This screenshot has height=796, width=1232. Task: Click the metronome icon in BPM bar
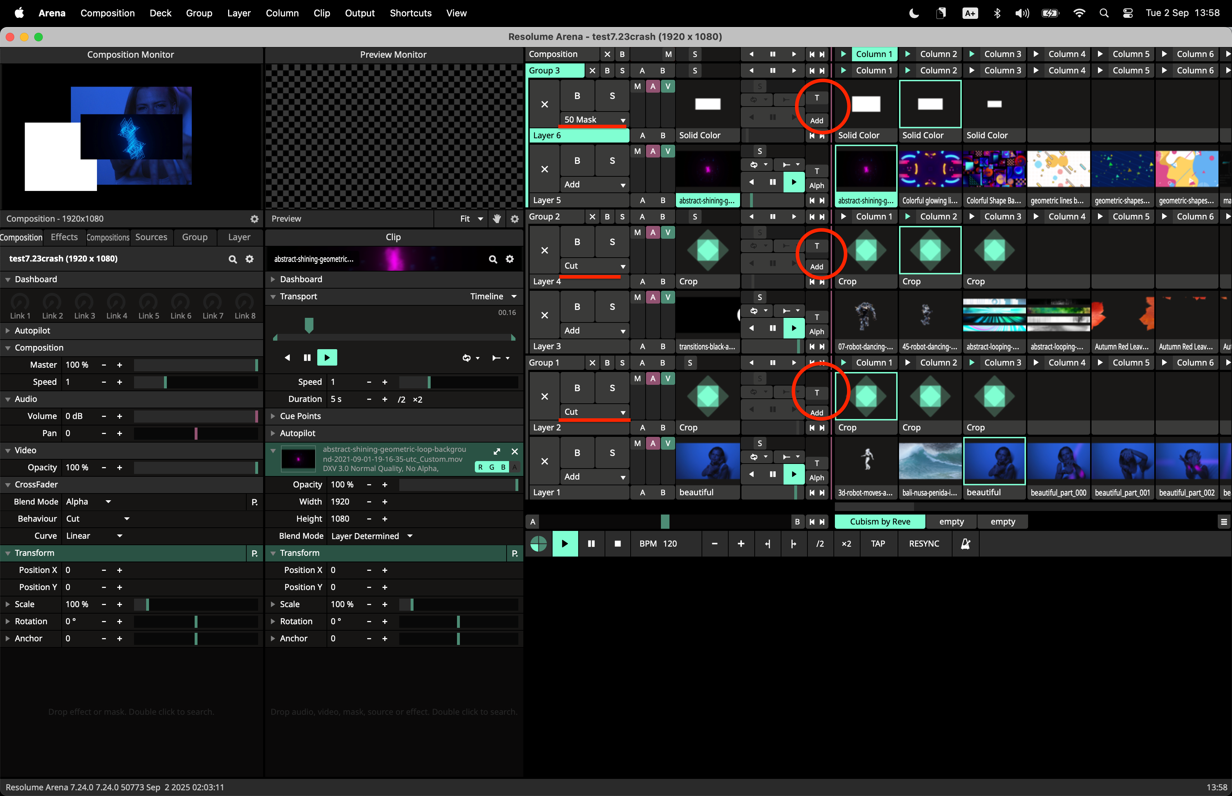coord(965,544)
